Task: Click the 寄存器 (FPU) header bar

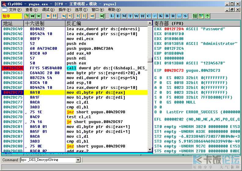Action: click(x=197, y=24)
